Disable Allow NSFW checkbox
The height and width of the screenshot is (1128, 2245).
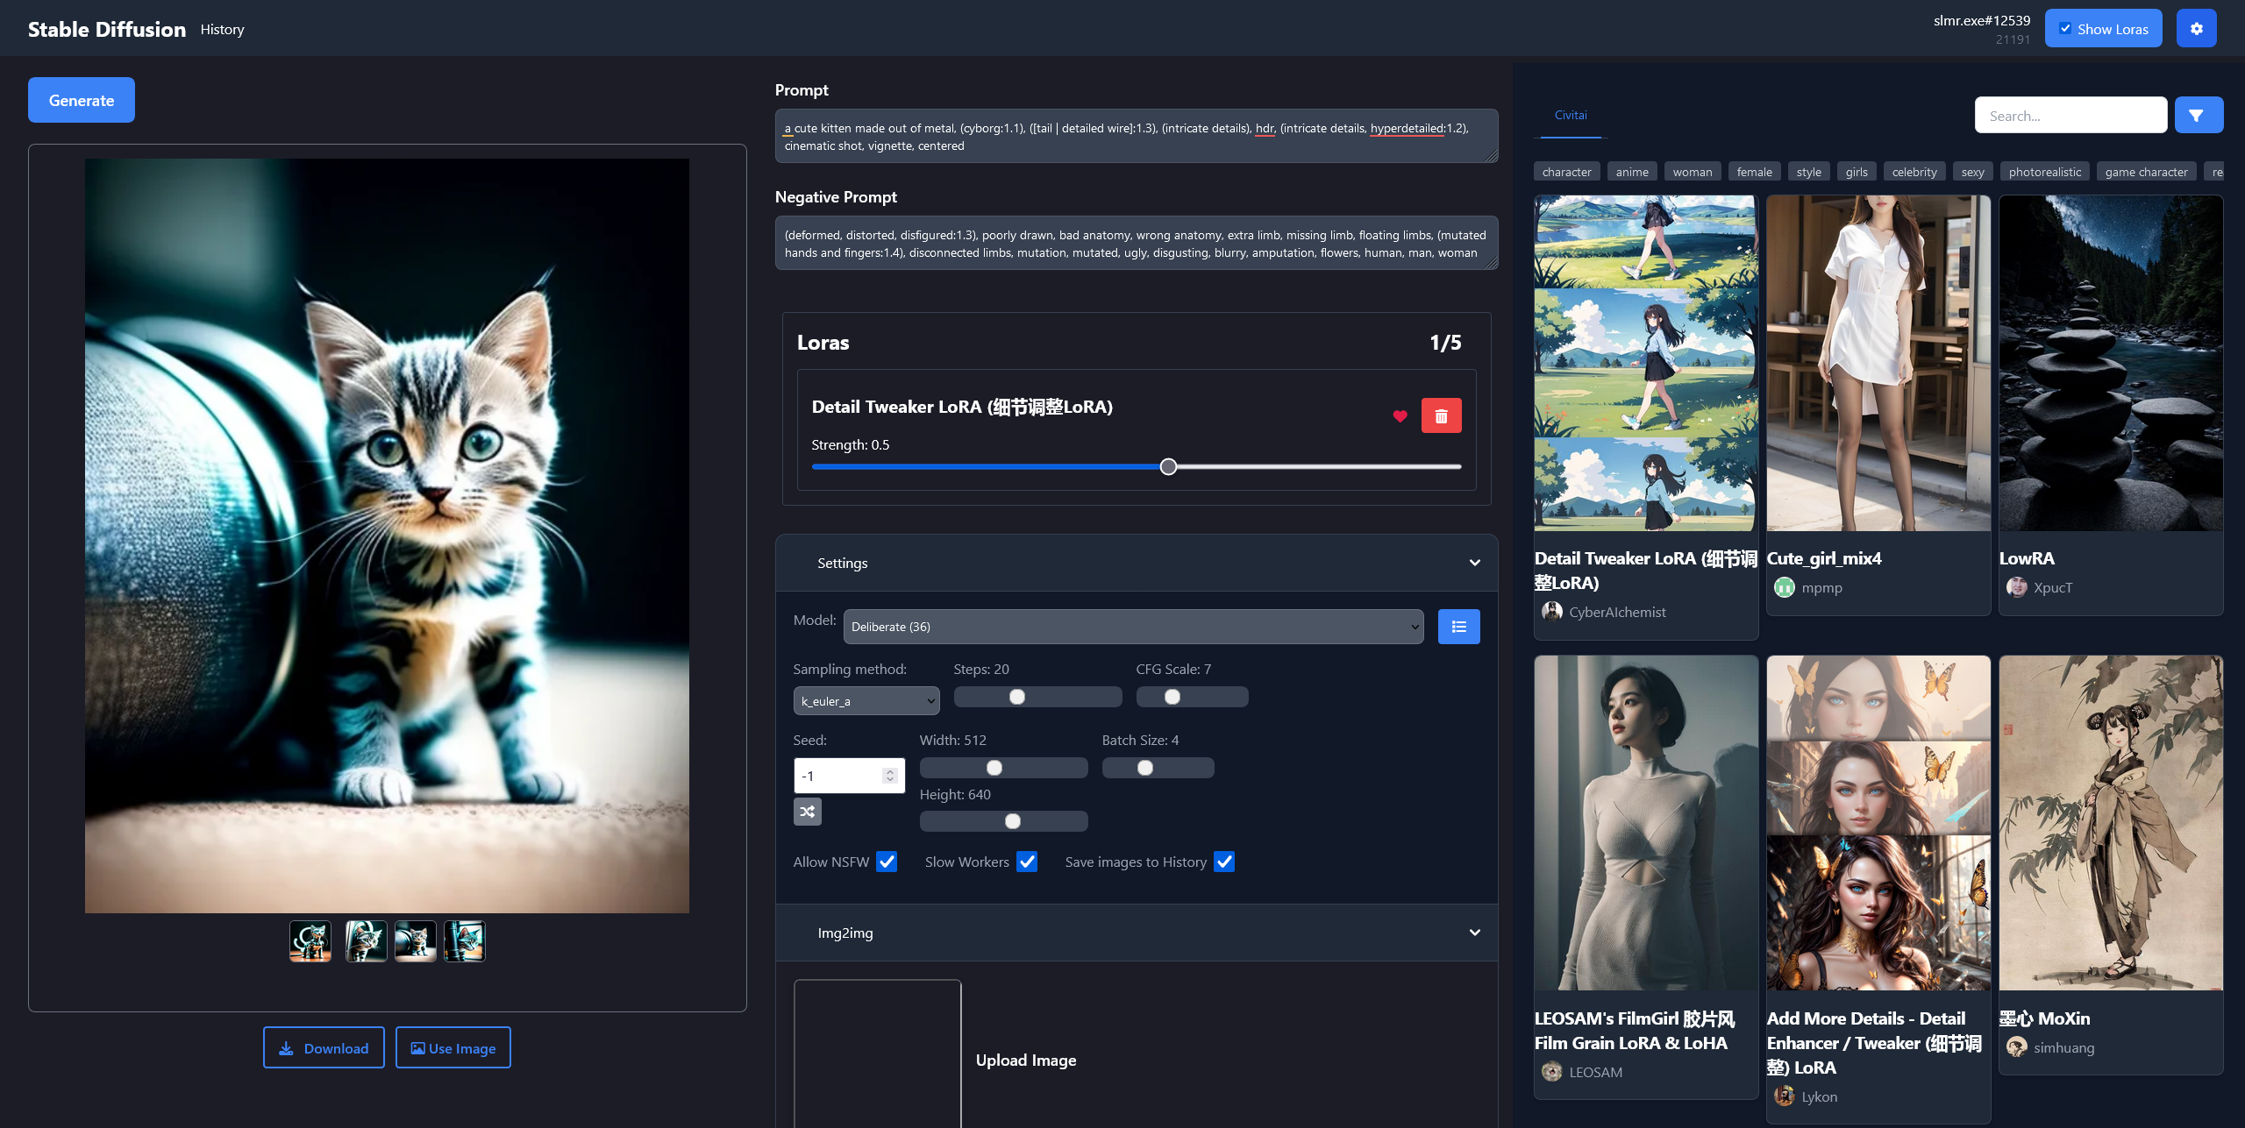(x=887, y=862)
